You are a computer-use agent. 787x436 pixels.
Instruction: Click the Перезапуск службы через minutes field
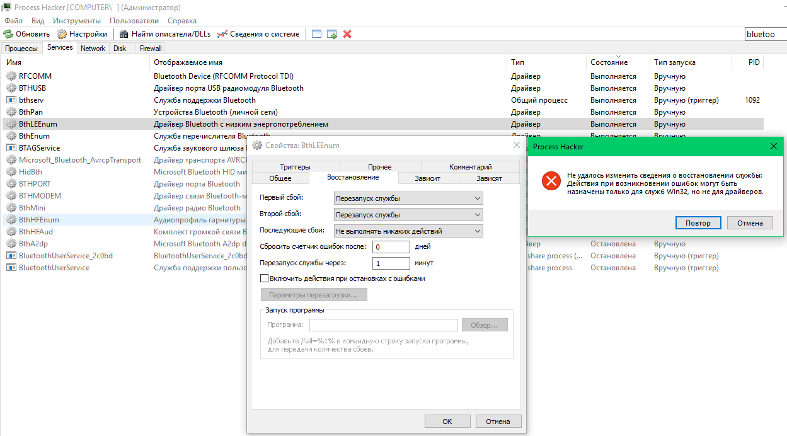point(391,263)
